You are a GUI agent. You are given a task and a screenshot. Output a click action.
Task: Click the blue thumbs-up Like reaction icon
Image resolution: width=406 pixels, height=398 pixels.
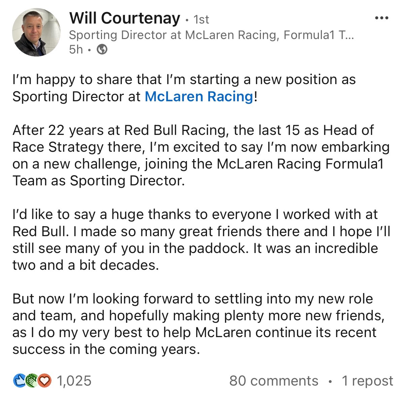(19, 381)
